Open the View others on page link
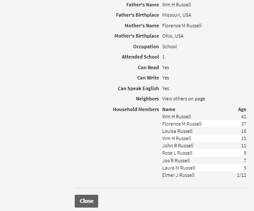The height and width of the screenshot is (211, 254). pos(184,99)
